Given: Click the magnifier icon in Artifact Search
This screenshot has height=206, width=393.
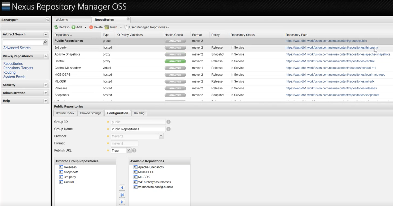Looking at the screenshot, I should 45,42.
